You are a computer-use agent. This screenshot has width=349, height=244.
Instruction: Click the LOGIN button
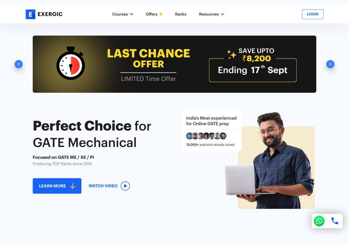(x=312, y=14)
